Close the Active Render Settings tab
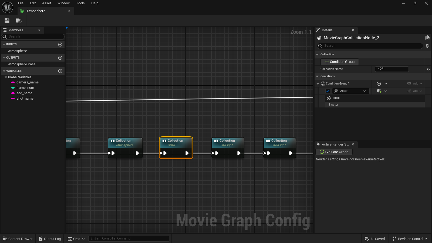 (353, 144)
